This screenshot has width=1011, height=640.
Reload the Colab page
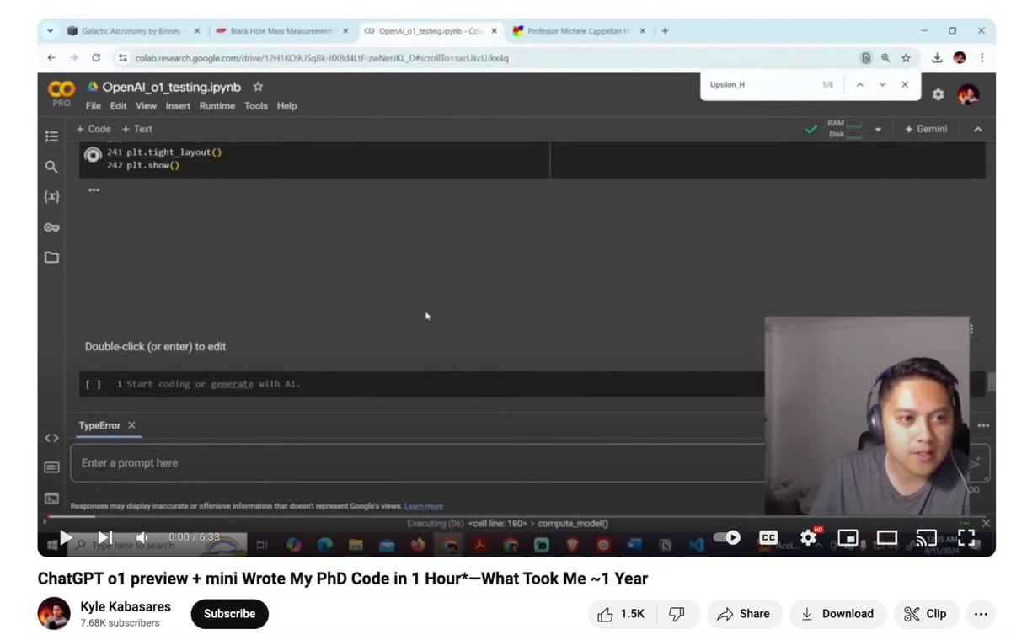coord(96,58)
